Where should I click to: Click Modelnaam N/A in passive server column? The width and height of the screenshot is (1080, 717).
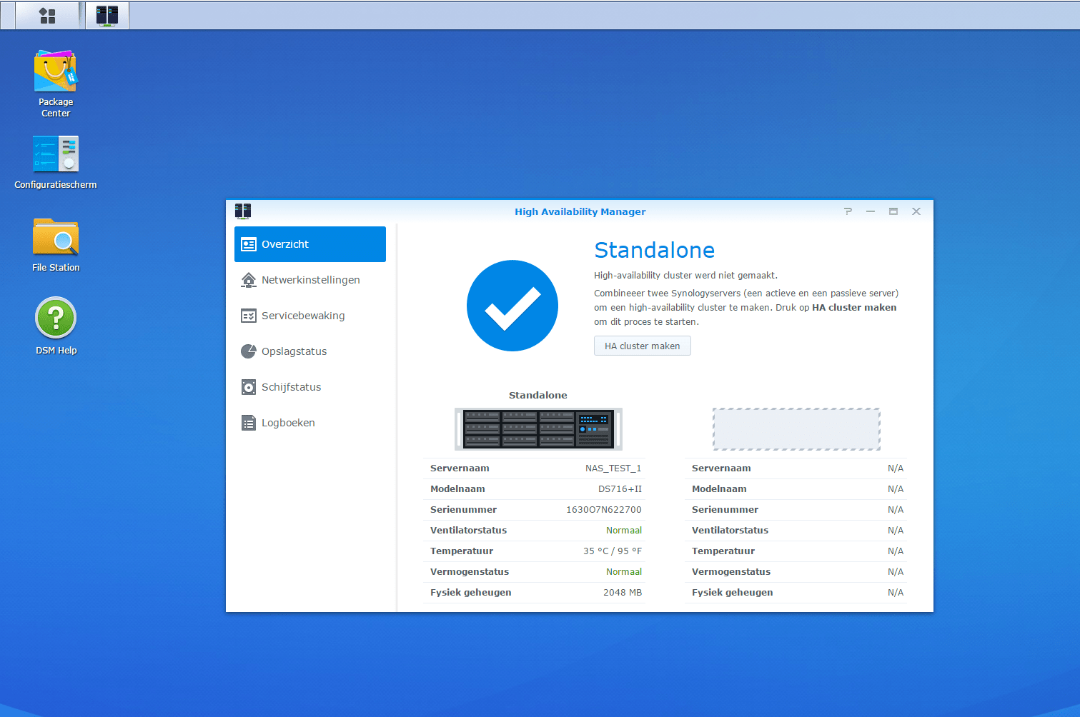896,489
